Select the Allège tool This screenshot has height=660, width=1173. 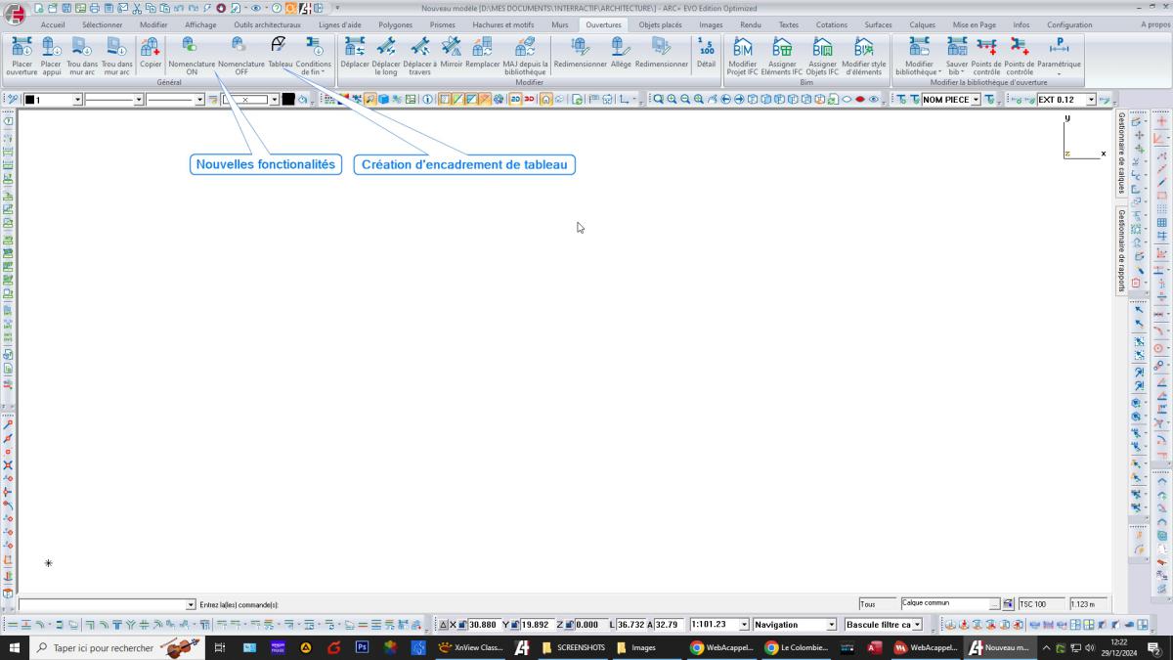(x=621, y=55)
